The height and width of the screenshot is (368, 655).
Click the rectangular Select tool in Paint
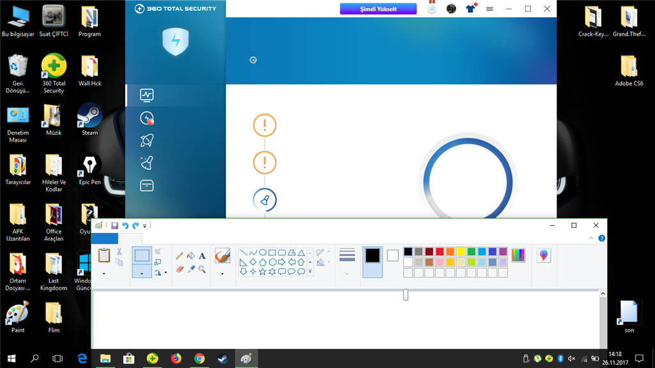point(141,255)
